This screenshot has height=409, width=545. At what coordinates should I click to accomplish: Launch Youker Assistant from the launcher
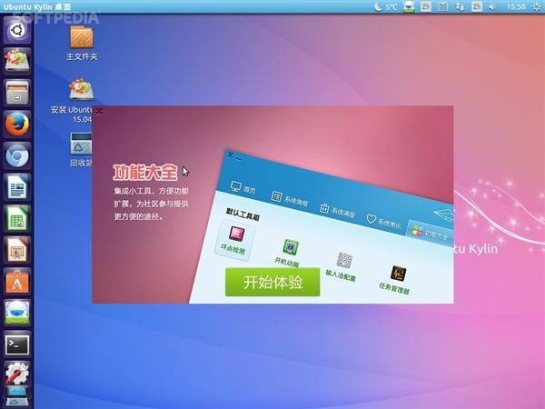tap(16, 313)
